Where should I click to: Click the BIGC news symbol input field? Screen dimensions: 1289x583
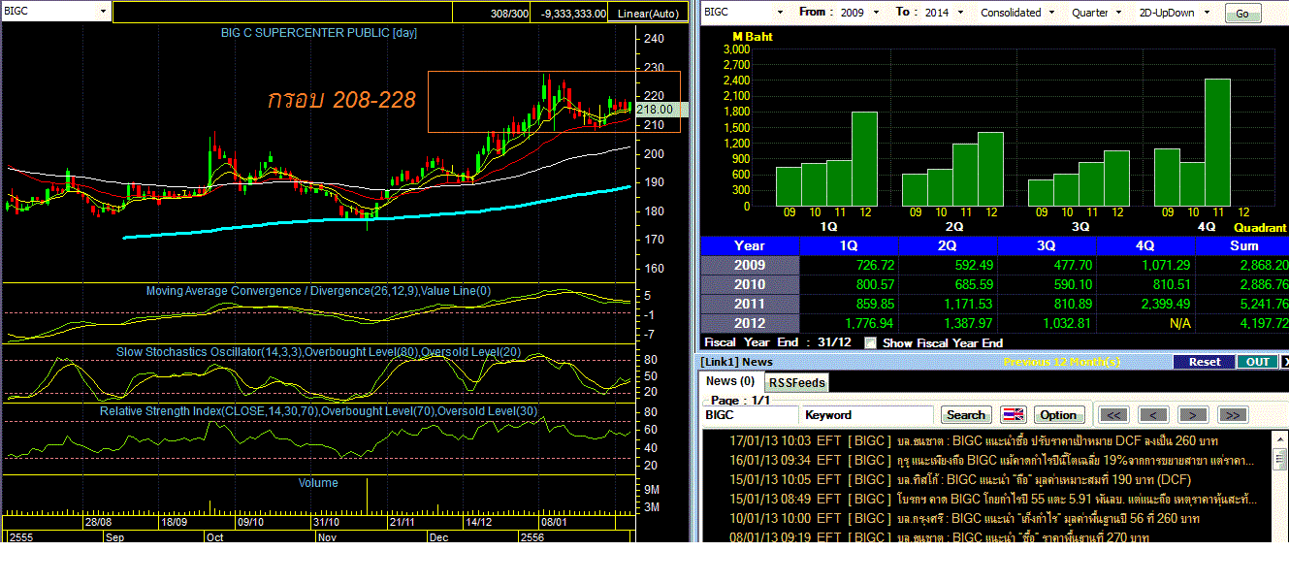pyautogui.click(x=751, y=414)
